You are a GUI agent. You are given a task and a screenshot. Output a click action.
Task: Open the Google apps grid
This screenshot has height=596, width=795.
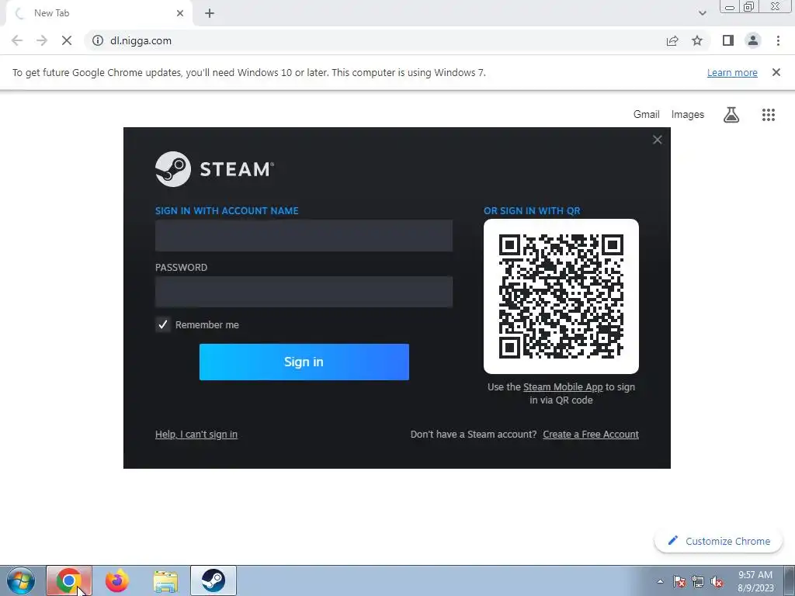tap(769, 115)
